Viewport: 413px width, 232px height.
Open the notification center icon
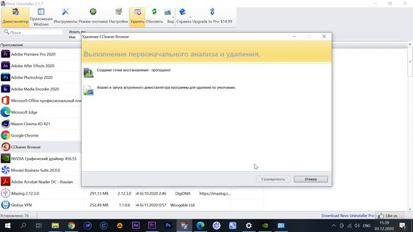(403, 226)
